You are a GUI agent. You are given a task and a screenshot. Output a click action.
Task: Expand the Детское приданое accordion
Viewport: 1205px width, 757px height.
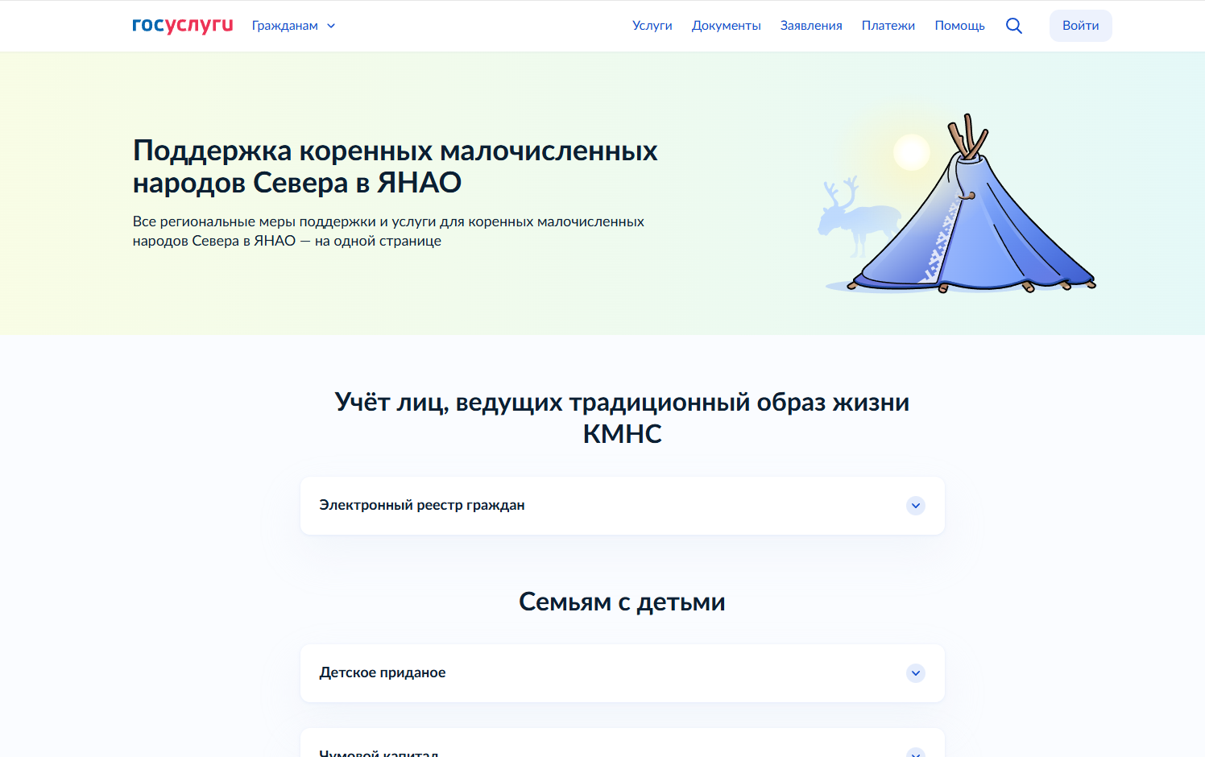383,673
